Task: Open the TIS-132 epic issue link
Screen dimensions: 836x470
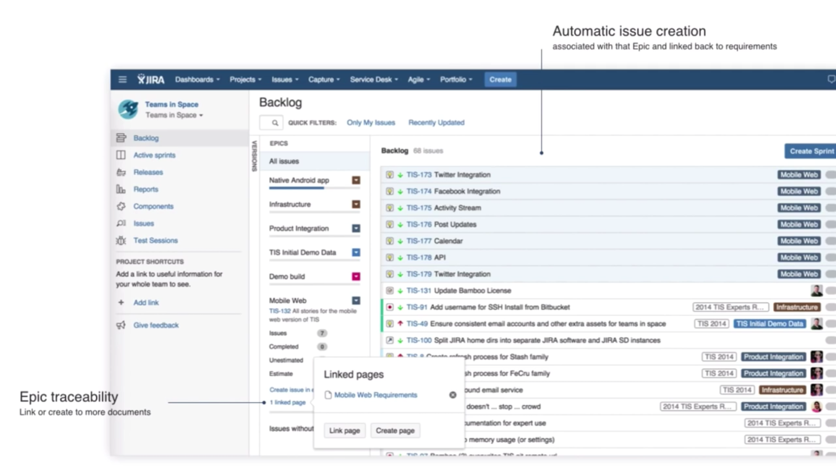Action: tap(280, 311)
